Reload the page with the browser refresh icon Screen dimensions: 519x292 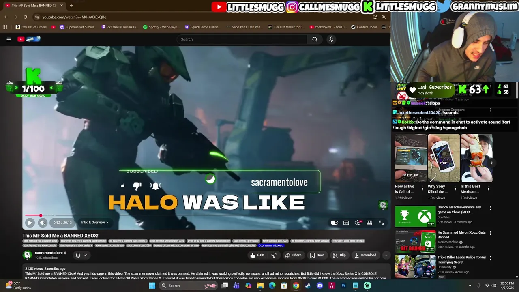25,17
